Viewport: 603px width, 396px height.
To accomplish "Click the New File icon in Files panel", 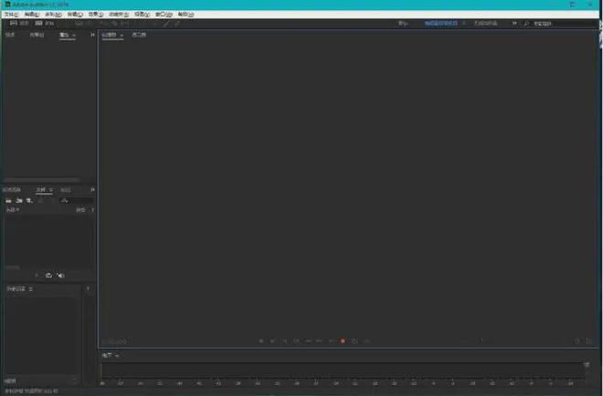I will 29,200.
